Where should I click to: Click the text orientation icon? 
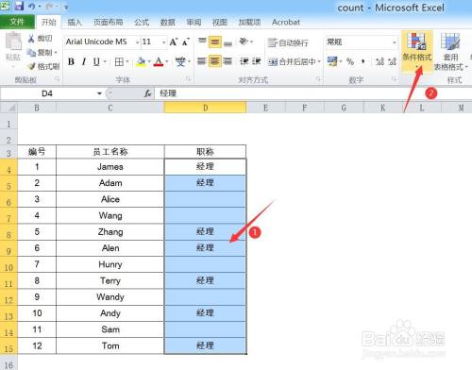(244, 41)
